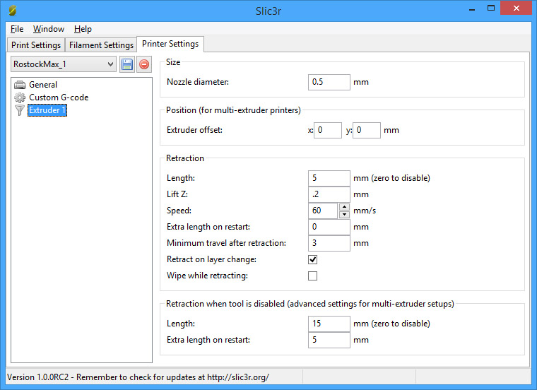
Task: Click the Slic3r app icon in title bar
Action: pos(12,11)
